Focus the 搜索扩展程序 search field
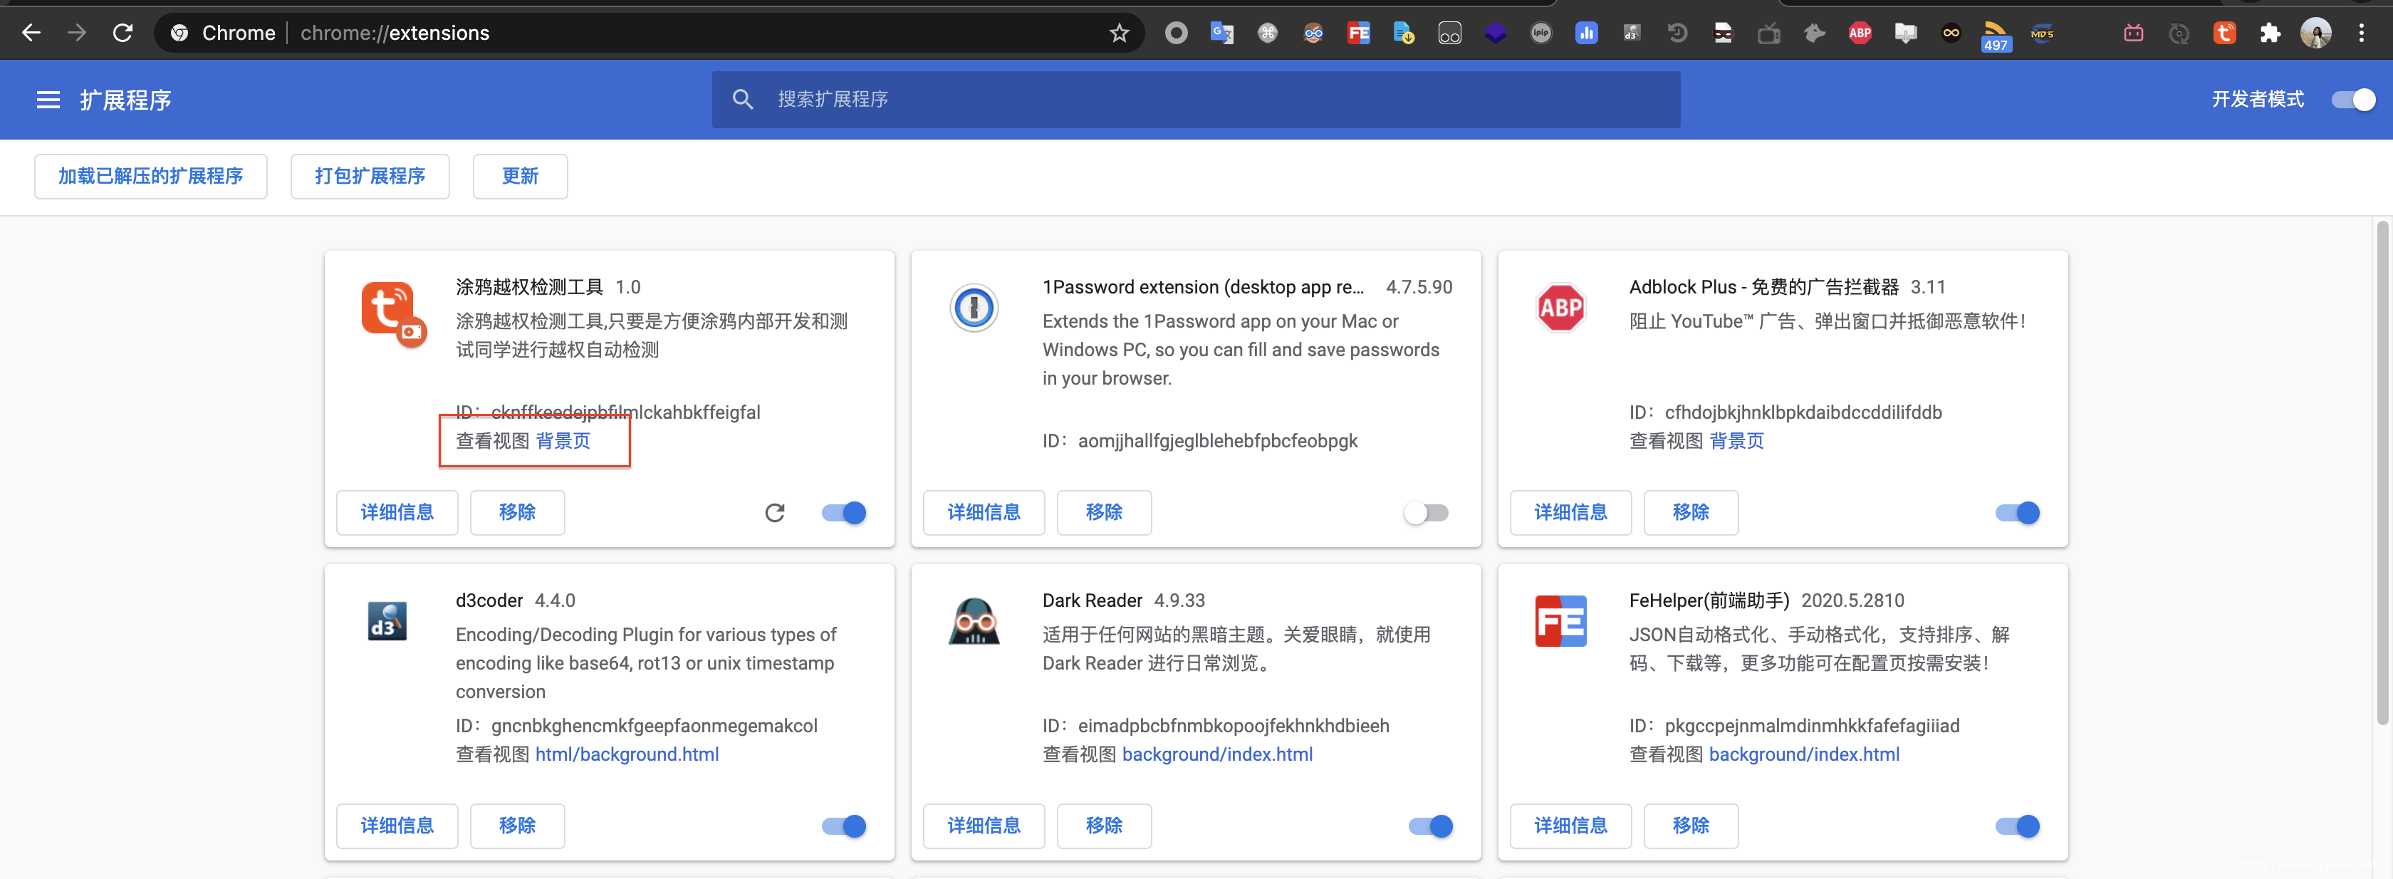 point(1196,100)
